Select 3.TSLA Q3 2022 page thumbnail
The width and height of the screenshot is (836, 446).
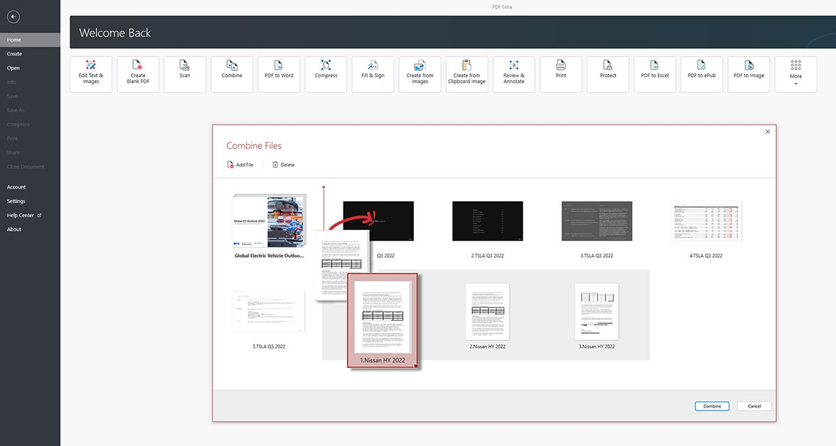click(597, 222)
